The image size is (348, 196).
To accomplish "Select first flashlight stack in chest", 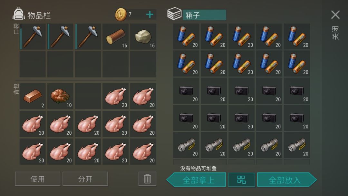I will pos(186,145).
